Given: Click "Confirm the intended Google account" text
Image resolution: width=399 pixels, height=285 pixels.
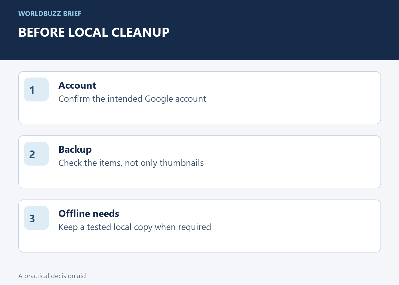Looking at the screenshot, I should (x=132, y=99).
